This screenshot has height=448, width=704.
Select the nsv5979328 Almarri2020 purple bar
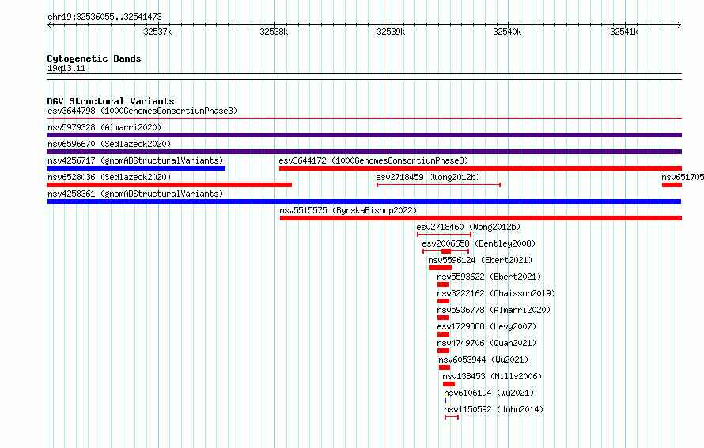click(x=364, y=135)
